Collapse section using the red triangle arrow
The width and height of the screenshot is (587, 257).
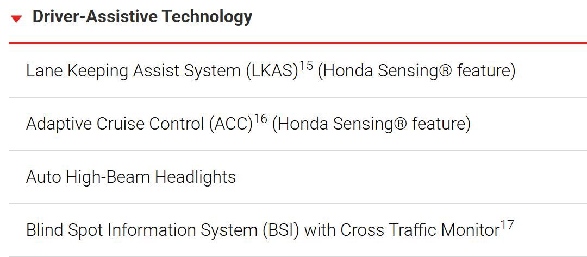(x=16, y=18)
